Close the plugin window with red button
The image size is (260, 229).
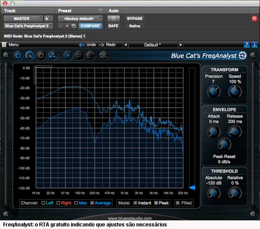point(5,3)
